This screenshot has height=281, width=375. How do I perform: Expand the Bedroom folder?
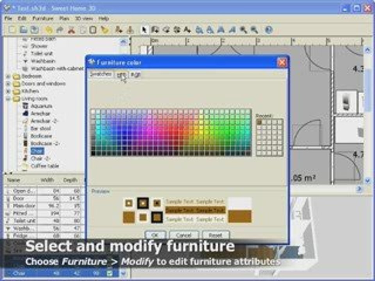point(8,76)
